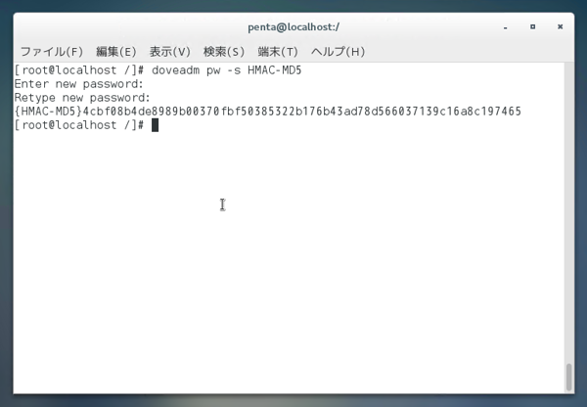Click the 'Retype new password:' line
This screenshot has width=587, height=407.
[82, 98]
